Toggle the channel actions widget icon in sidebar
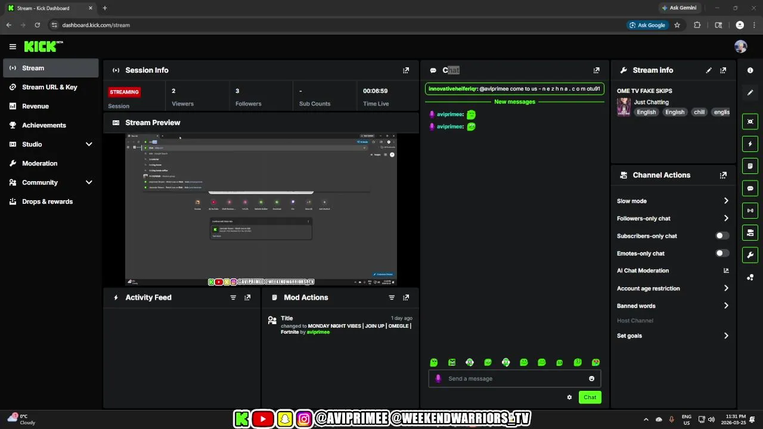Screen dimensions: 763x429 750,232
